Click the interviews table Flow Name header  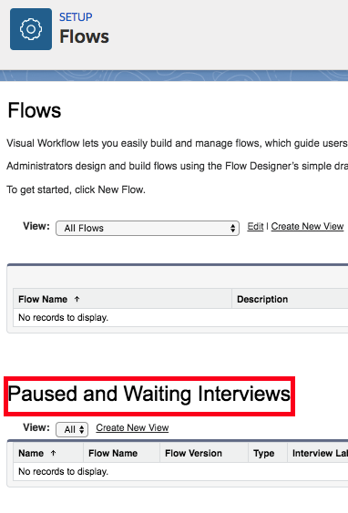click(x=113, y=453)
